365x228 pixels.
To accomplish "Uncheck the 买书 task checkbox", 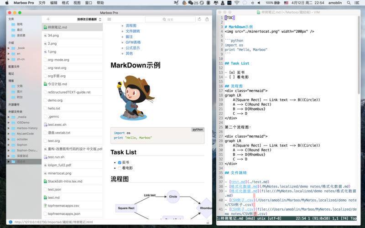I will click(x=120, y=162).
